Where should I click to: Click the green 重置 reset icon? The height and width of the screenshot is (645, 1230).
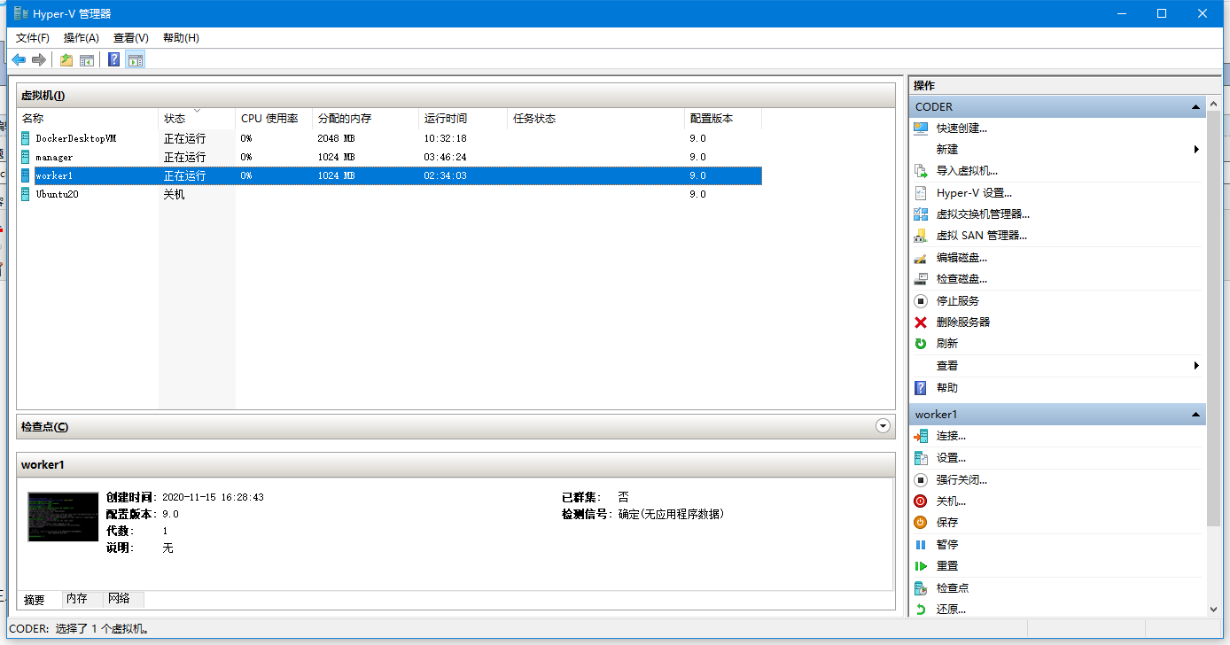coord(921,566)
